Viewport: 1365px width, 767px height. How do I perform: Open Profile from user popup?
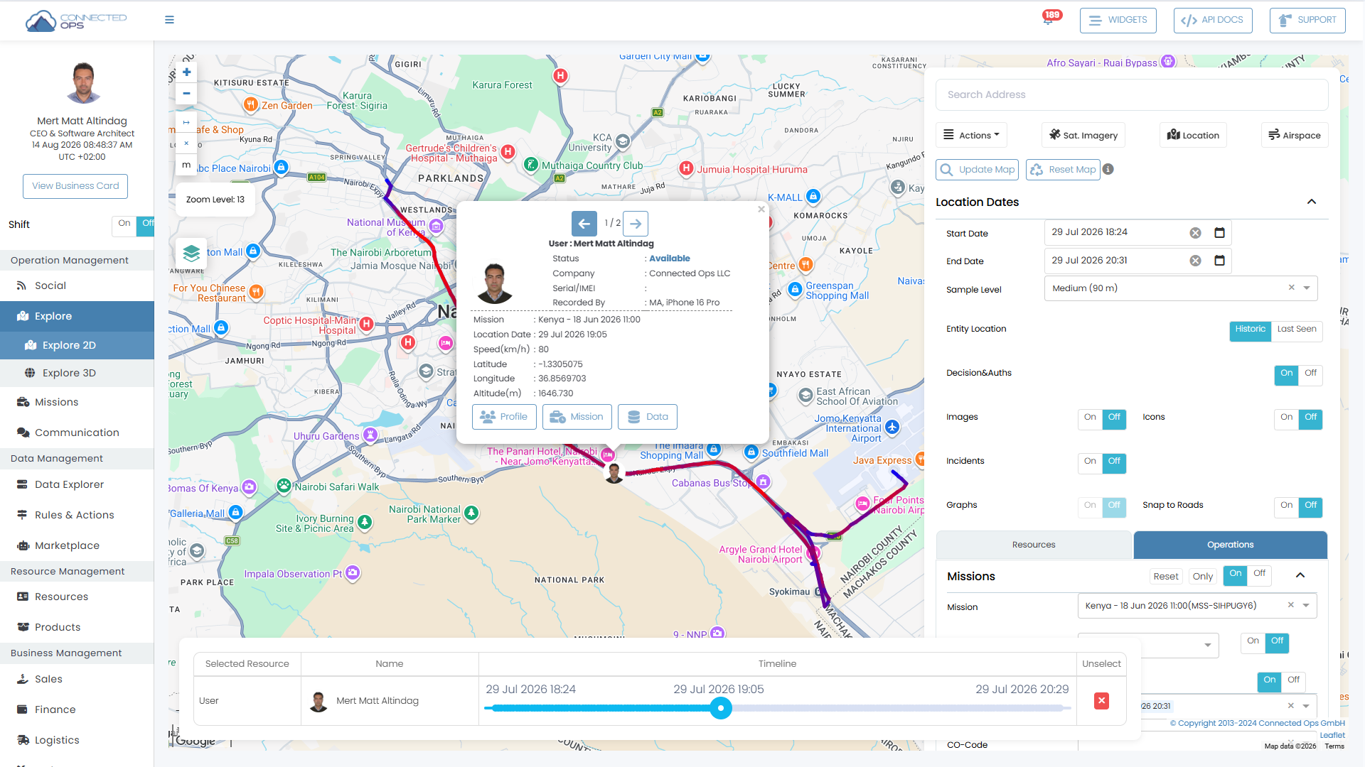pos(504,417)
